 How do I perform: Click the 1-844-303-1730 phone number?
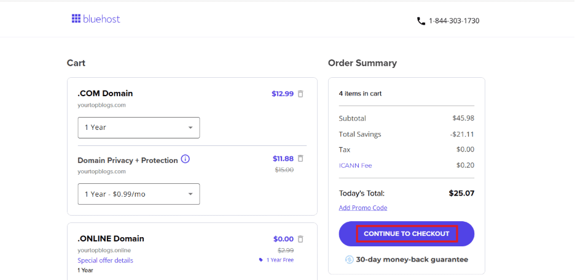click(x=454, y=21)
